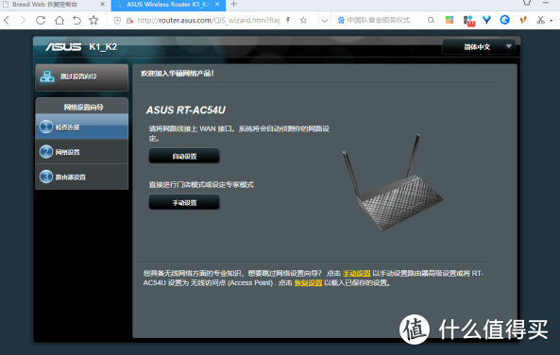Select step 1 check connection in sidebar
The height and width of the screenshot is (355, 560).
click(82, 127)
